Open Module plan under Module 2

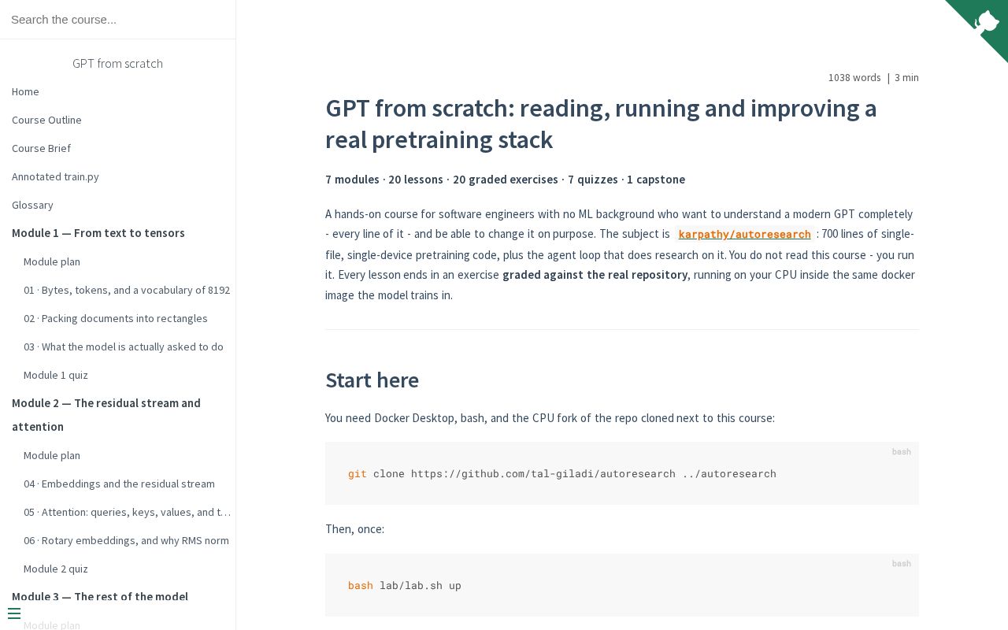pyautogui.click(x=52, y=455)
